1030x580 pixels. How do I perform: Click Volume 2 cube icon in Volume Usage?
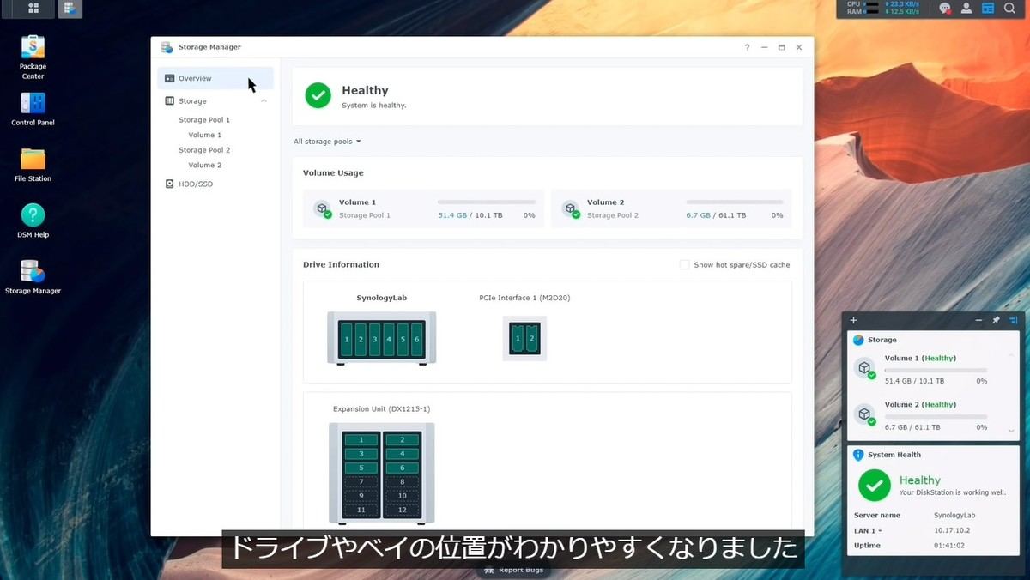tap(570, 208)
